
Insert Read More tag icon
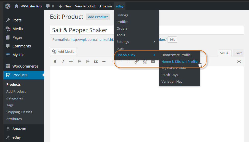tap(153, 62)
